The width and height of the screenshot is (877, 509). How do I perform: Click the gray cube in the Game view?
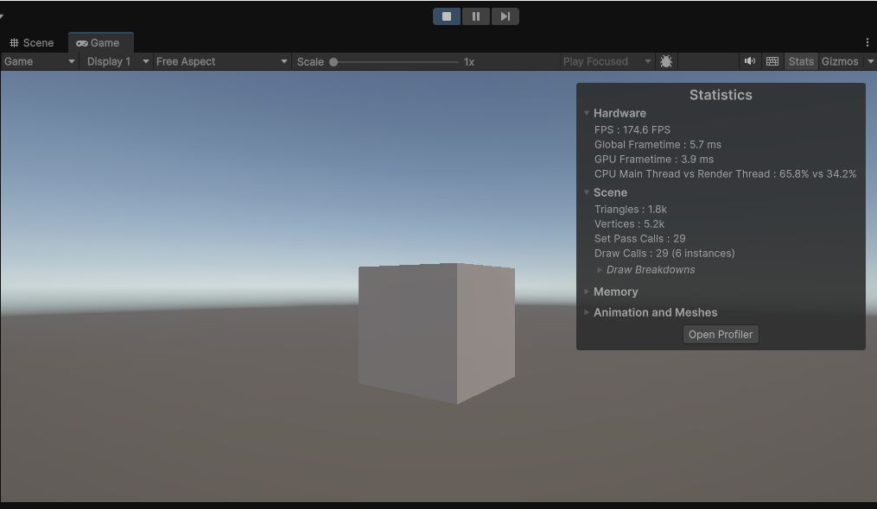click(x=436, y=333)
